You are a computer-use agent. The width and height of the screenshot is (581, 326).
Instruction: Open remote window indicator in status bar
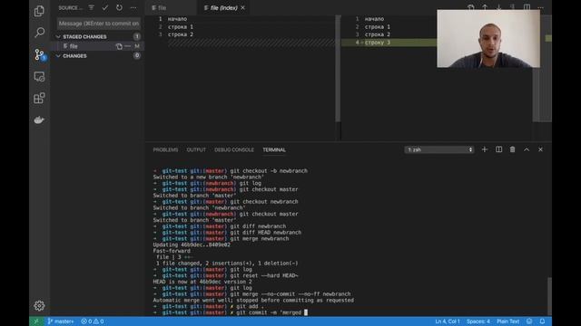pos(36,321)
